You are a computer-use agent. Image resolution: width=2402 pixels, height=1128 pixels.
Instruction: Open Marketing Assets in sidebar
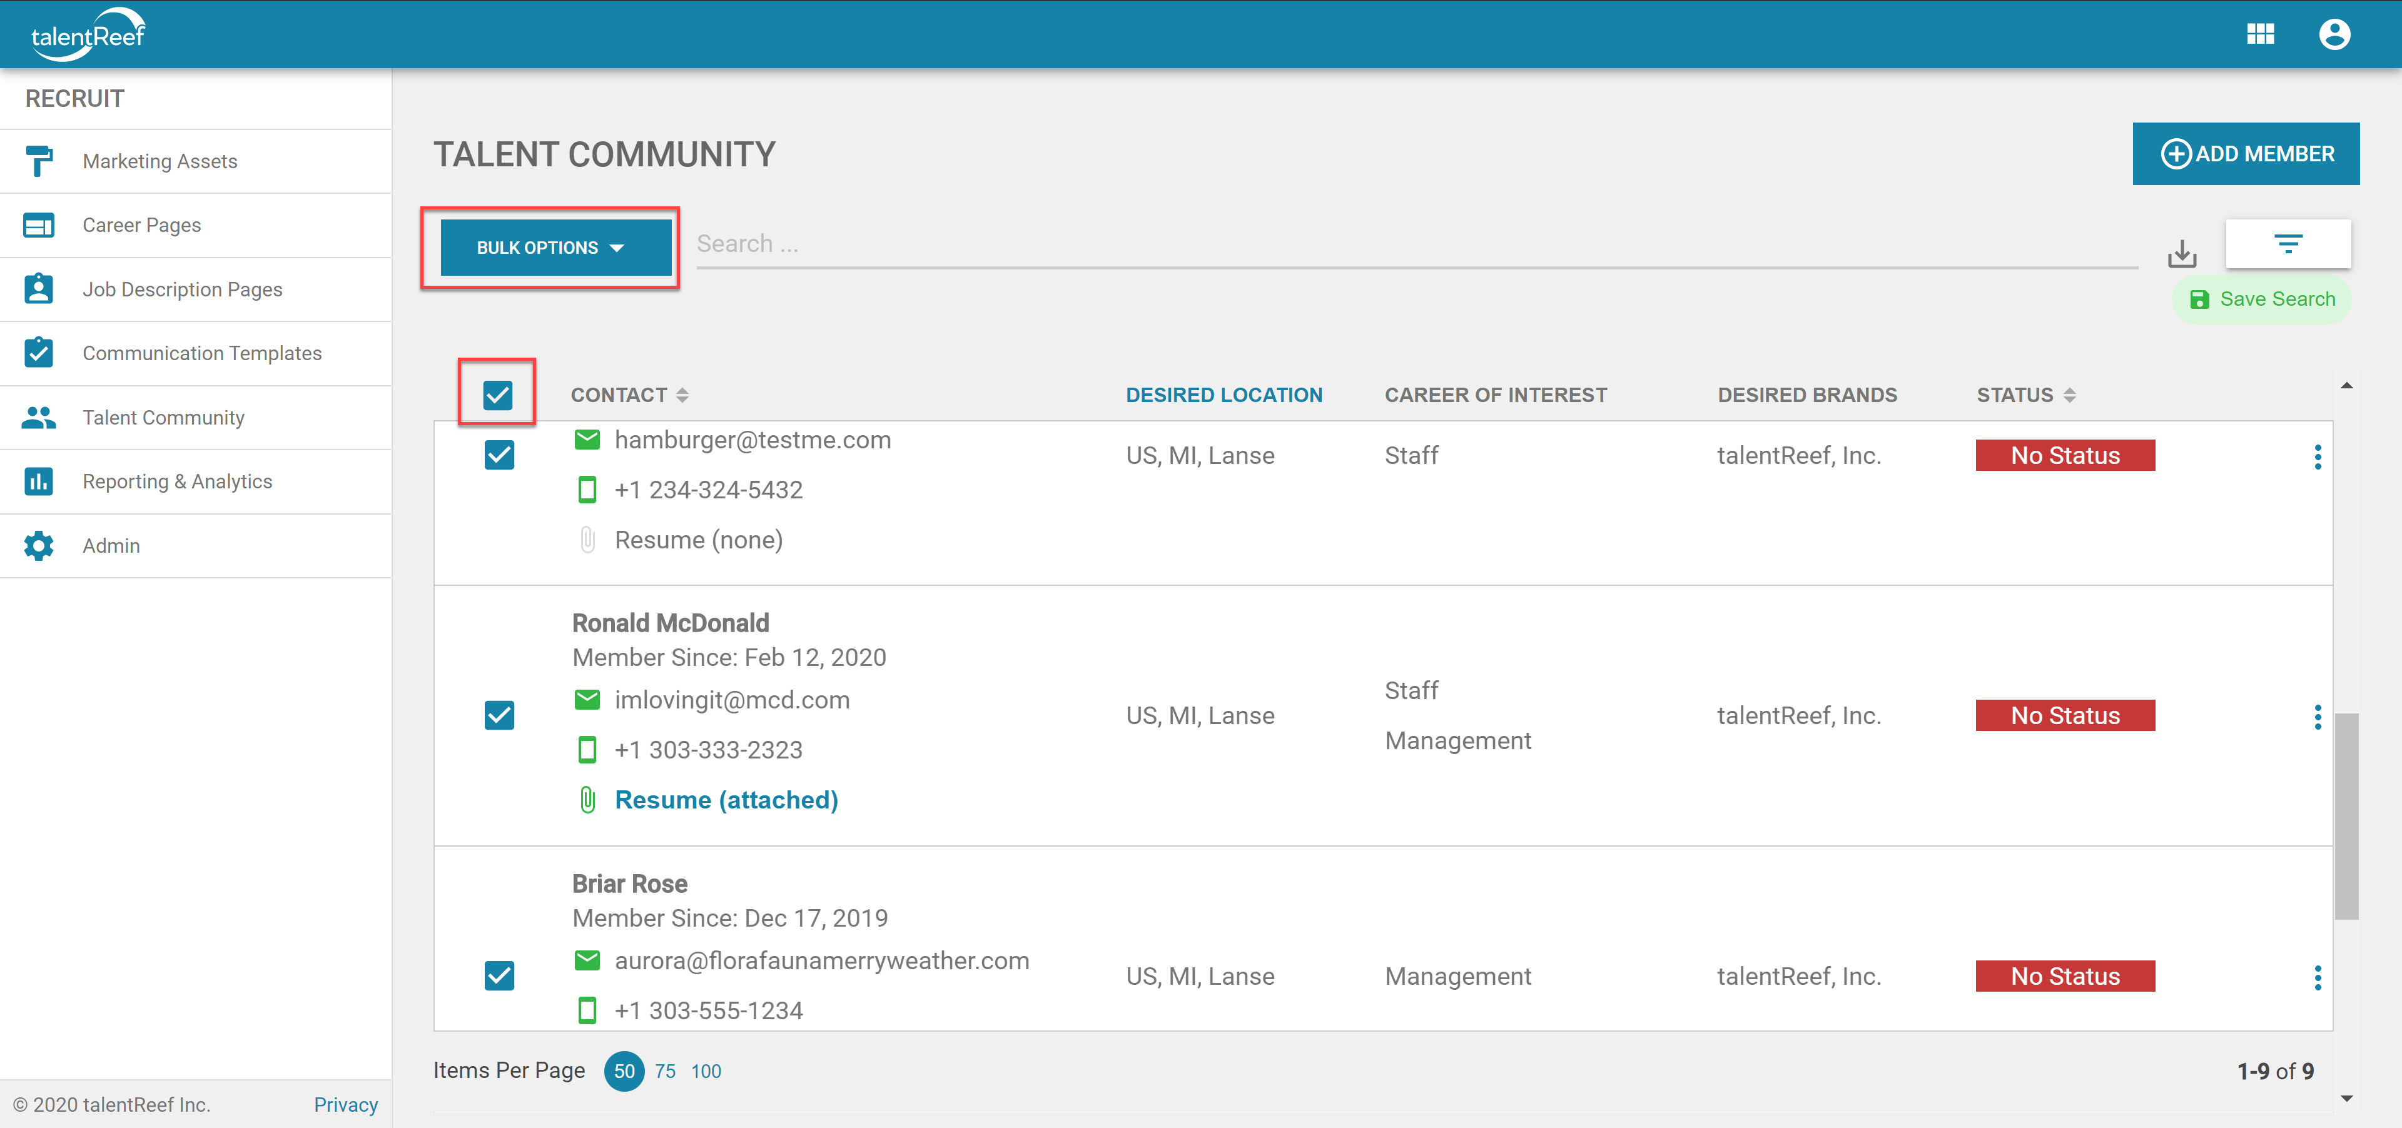pyautogui.click(x=196, y=161)
